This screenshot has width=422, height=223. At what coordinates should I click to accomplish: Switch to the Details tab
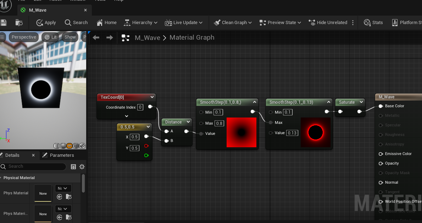pyautogui.click(x=12, y=155)
